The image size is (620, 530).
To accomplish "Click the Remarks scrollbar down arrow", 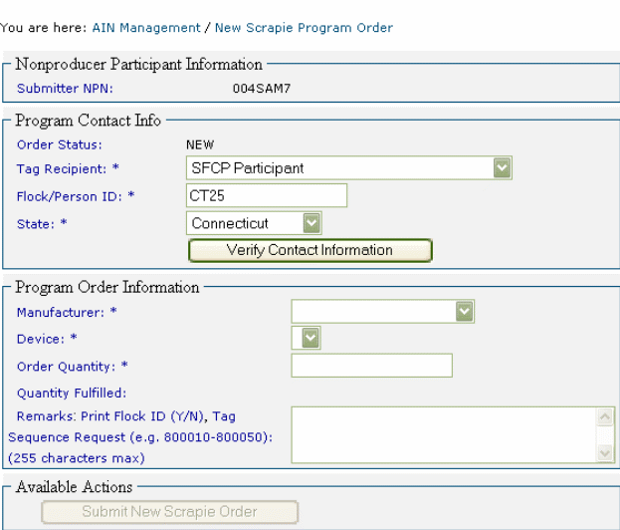I will point(605,453).
